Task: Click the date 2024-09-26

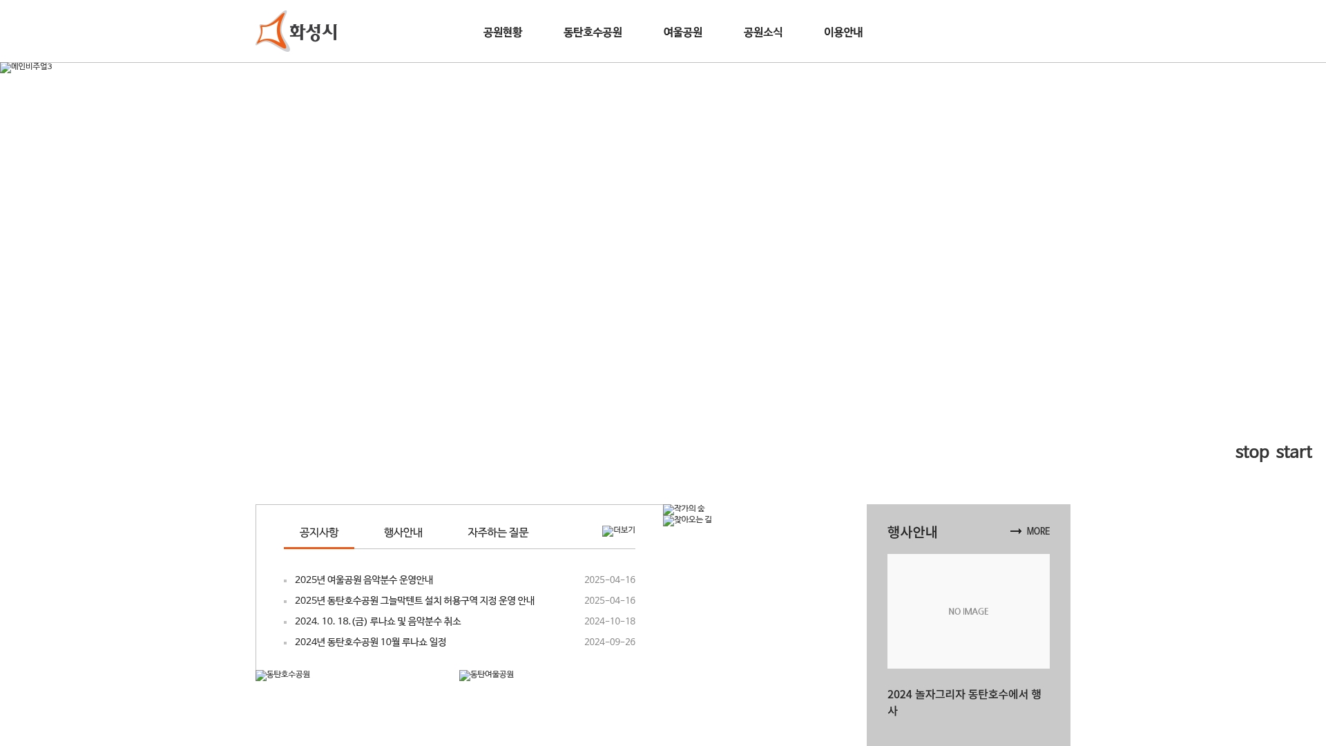Action: coord(610,642)
